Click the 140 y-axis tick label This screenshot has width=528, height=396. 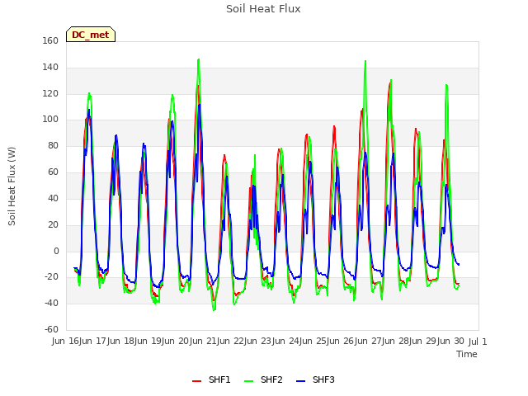tap(50, 68)
